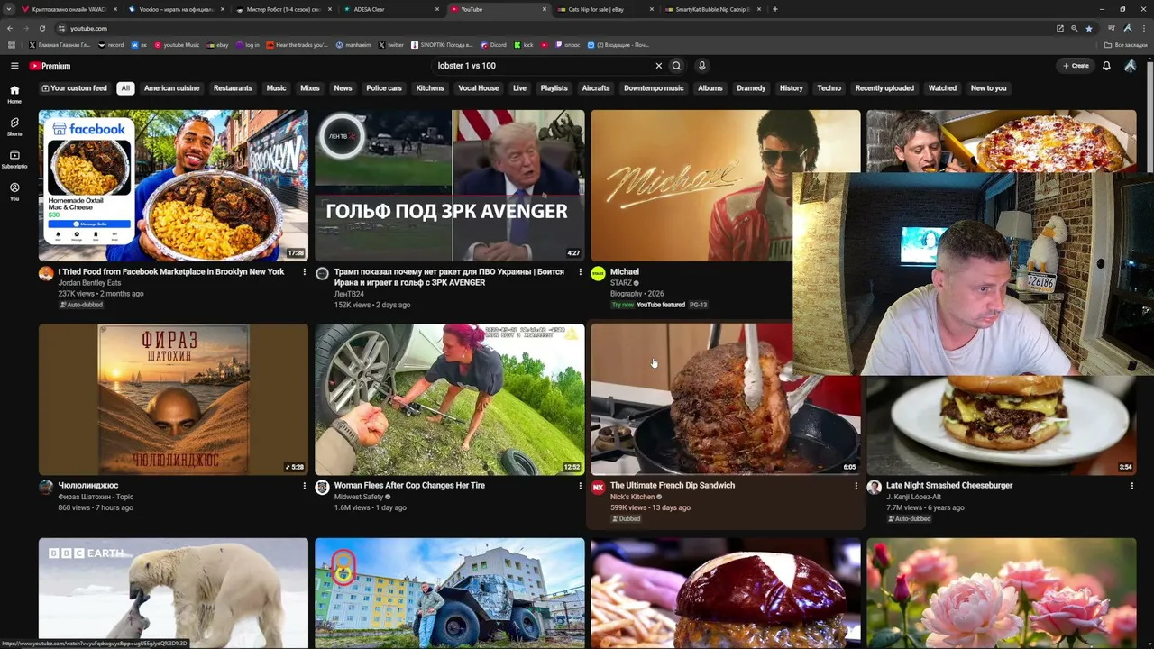Viewport: 1154px width, 649px height.
Task: Open the J. Kenji López-Alt channel avatar
Action: [874, 488]
